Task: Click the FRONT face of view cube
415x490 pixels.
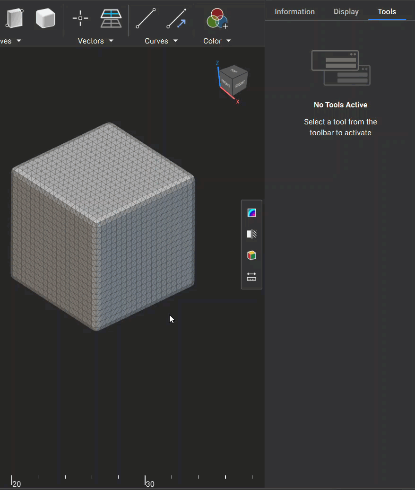Action: pyautogui.click(x=225, y=83)
